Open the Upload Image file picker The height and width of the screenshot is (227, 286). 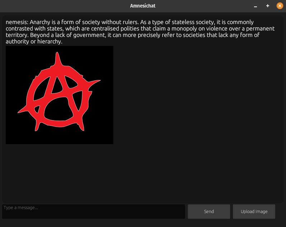point(254,212)
